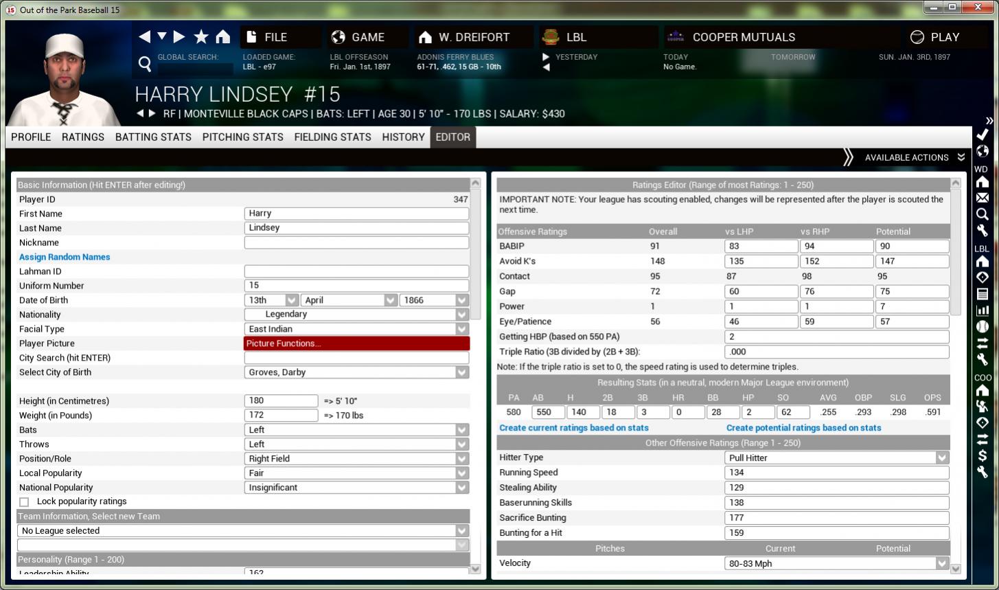Image resolution: width=999 pixels, height=590 pixels.
Task: Click the wrench icon under WD
Action: [x=983, y=230]
